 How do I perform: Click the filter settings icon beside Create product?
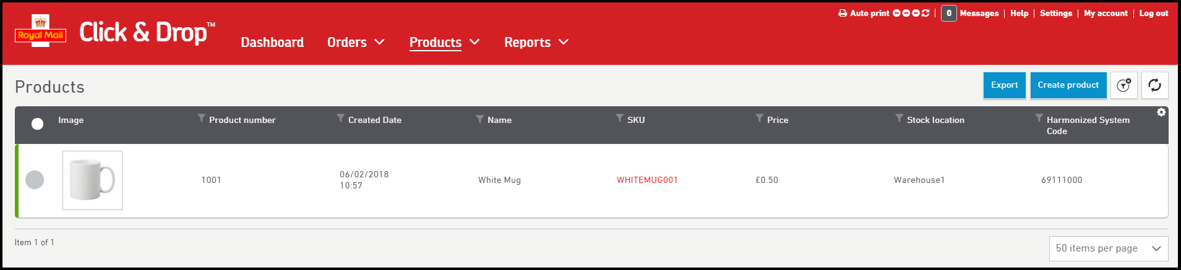point(1123,85)
